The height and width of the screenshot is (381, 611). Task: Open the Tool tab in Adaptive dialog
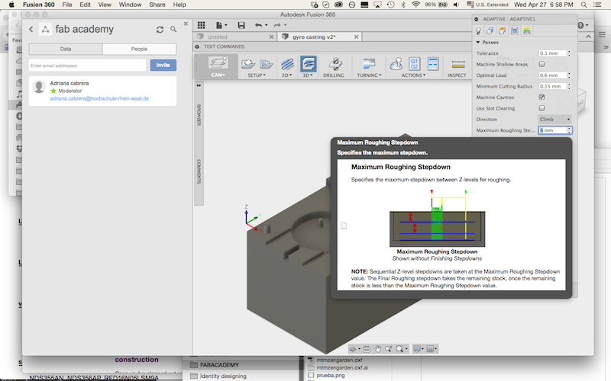478,31
